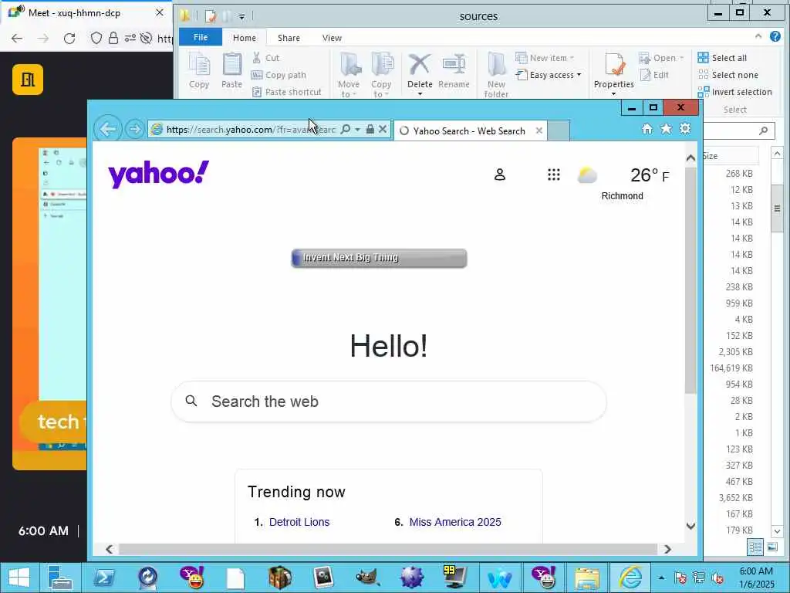Click the yellow Meet room icon
The height and width of the screenshot is (593, 790).
pos(28,80)
